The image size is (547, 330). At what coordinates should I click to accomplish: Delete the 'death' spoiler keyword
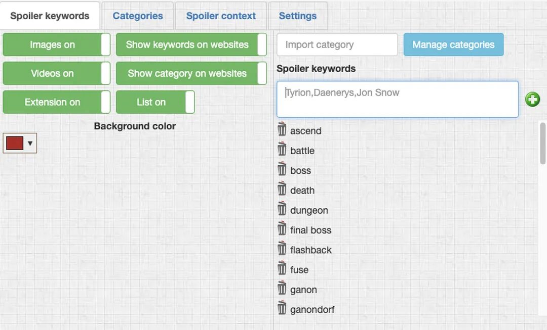point(282,190)
